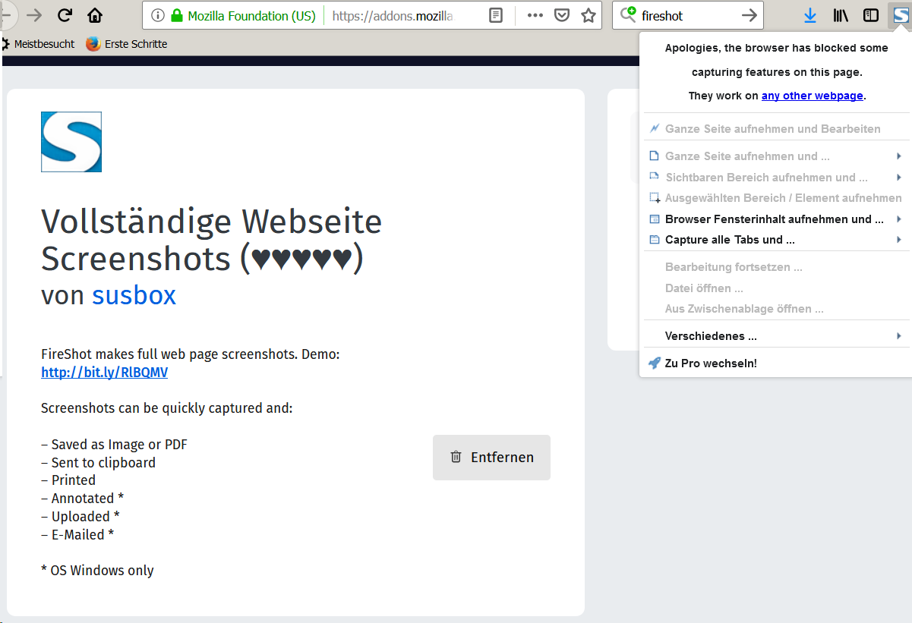
Task: Click the FireShot extension toolbar icon
Action: pos(900,15)
